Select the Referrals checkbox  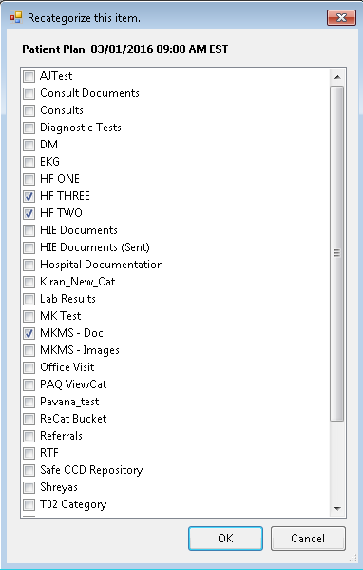coord(29,436)
